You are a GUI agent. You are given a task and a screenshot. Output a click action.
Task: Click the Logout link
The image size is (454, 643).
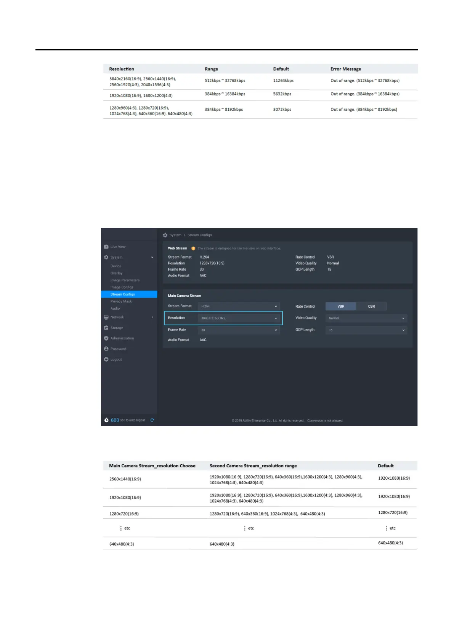coord(116,359)
